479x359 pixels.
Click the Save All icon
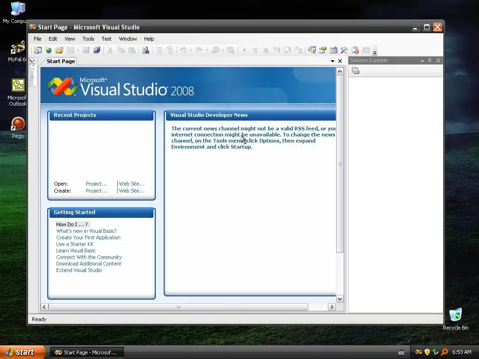(97, 50)
